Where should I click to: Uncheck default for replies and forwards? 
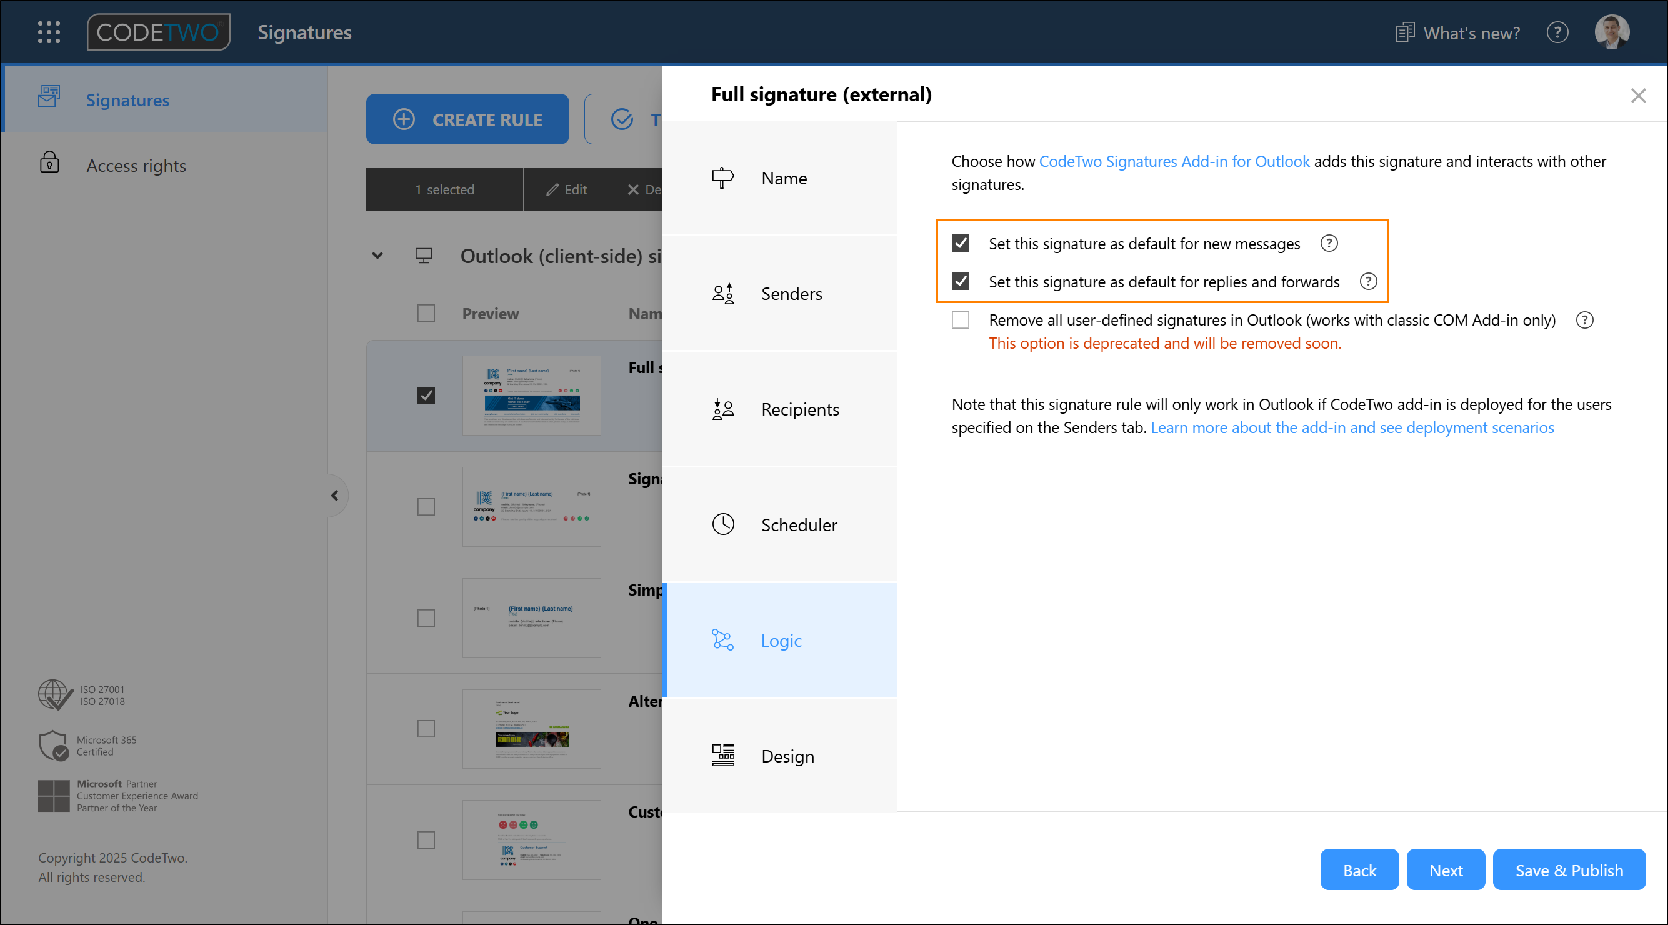click(961, 281)
